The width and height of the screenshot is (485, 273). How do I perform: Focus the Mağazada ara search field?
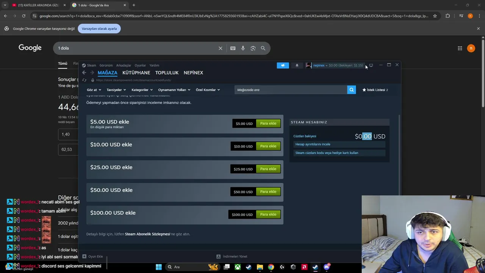(291, 90)
